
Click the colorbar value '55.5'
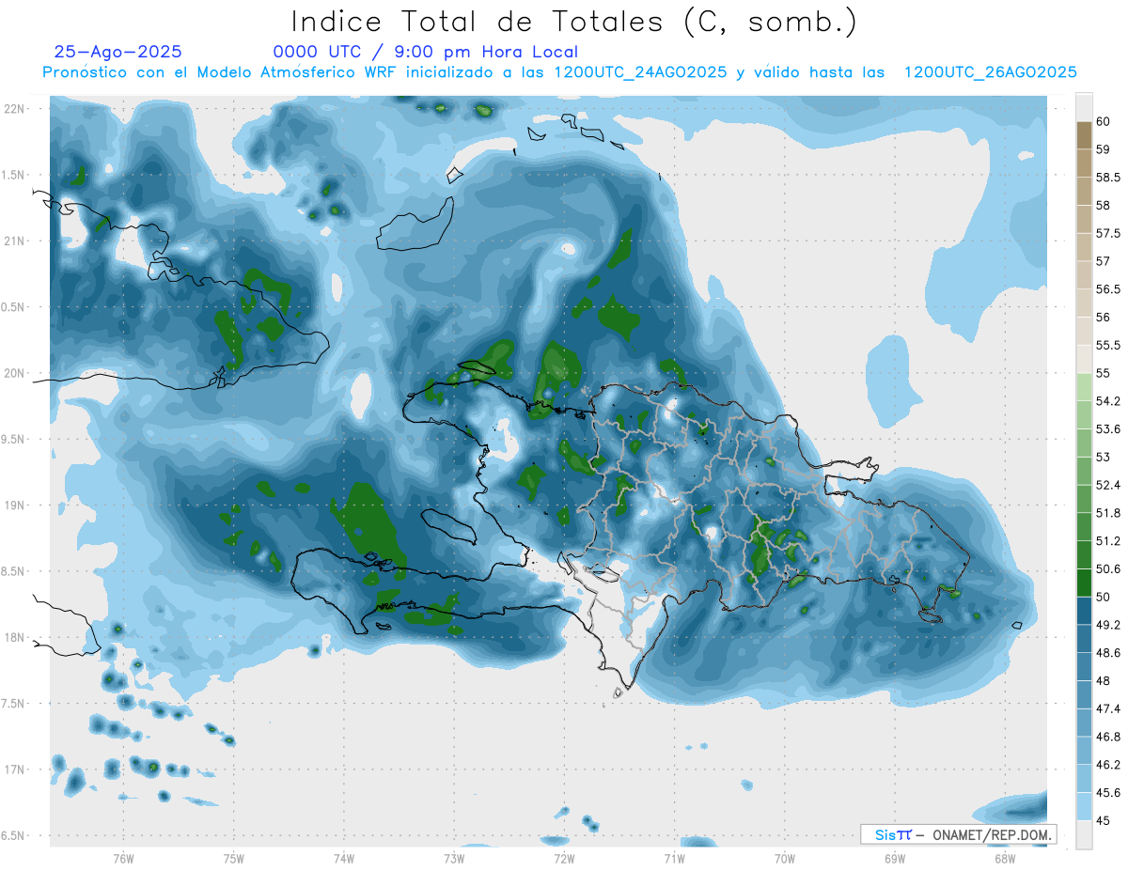[x=1108, y=345]
